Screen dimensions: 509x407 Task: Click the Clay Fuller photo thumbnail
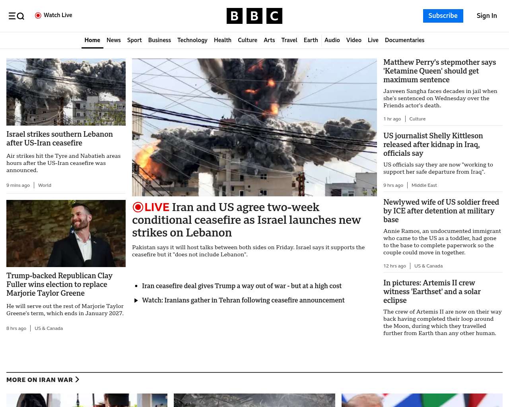coord(66,233)
